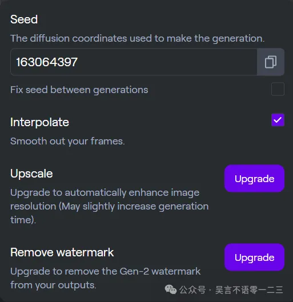Click the WeChat logo in the watermark

pos(171,289)
